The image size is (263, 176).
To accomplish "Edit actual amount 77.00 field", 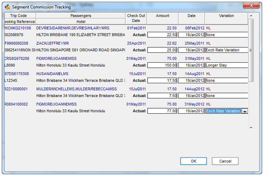I will coord(162,111).
